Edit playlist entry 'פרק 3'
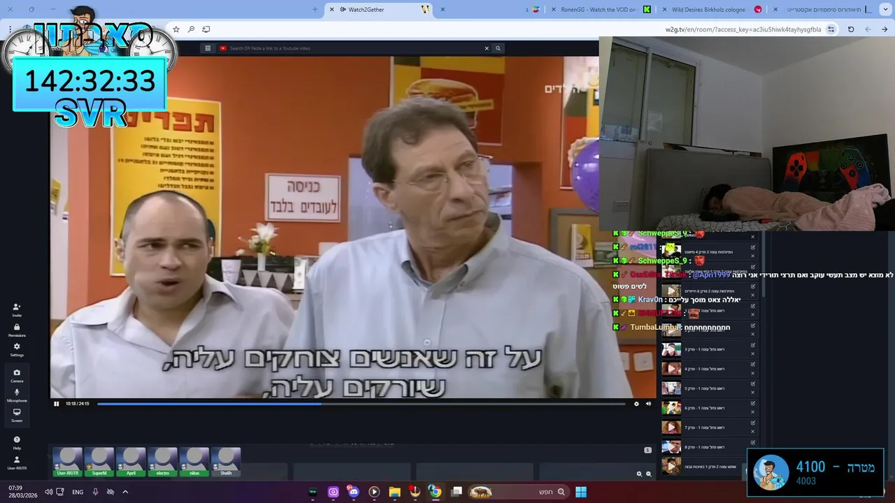 [753, 344]
